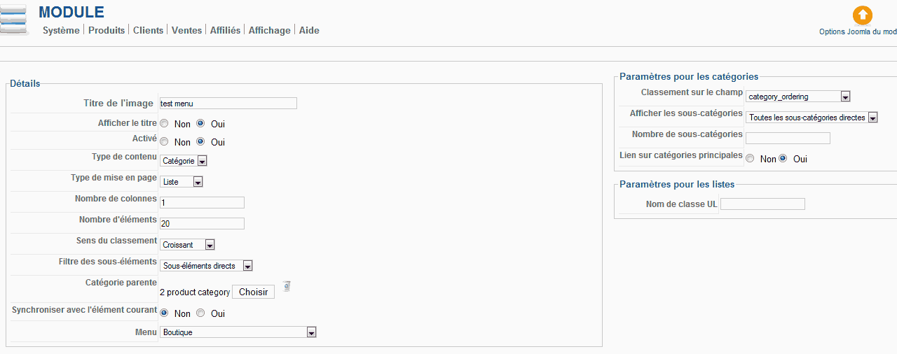Click the trash icon beside Choisir
This screenshot has height=354, width=897.
tap(287, 285)
